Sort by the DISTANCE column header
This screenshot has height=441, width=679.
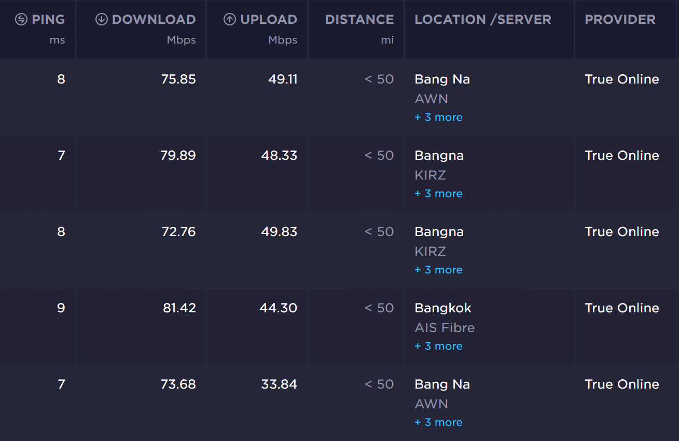(x=359, y=20)
